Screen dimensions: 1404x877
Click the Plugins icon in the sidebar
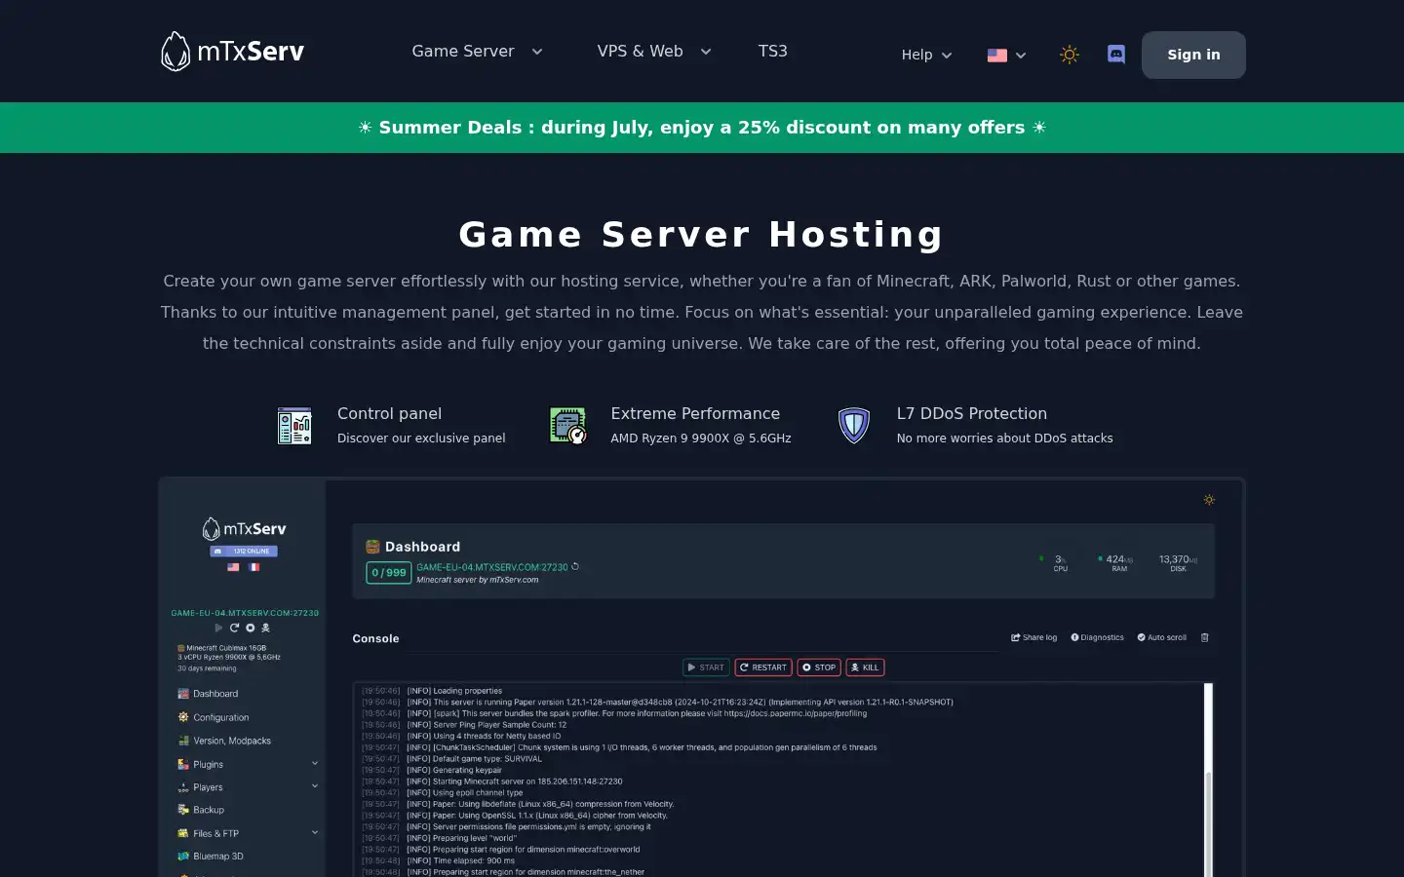183,764
